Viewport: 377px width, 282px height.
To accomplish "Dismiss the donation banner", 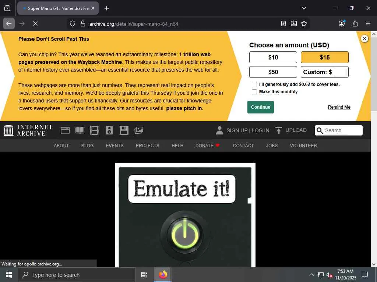I will pyautogui.click(x=364, y=38).
